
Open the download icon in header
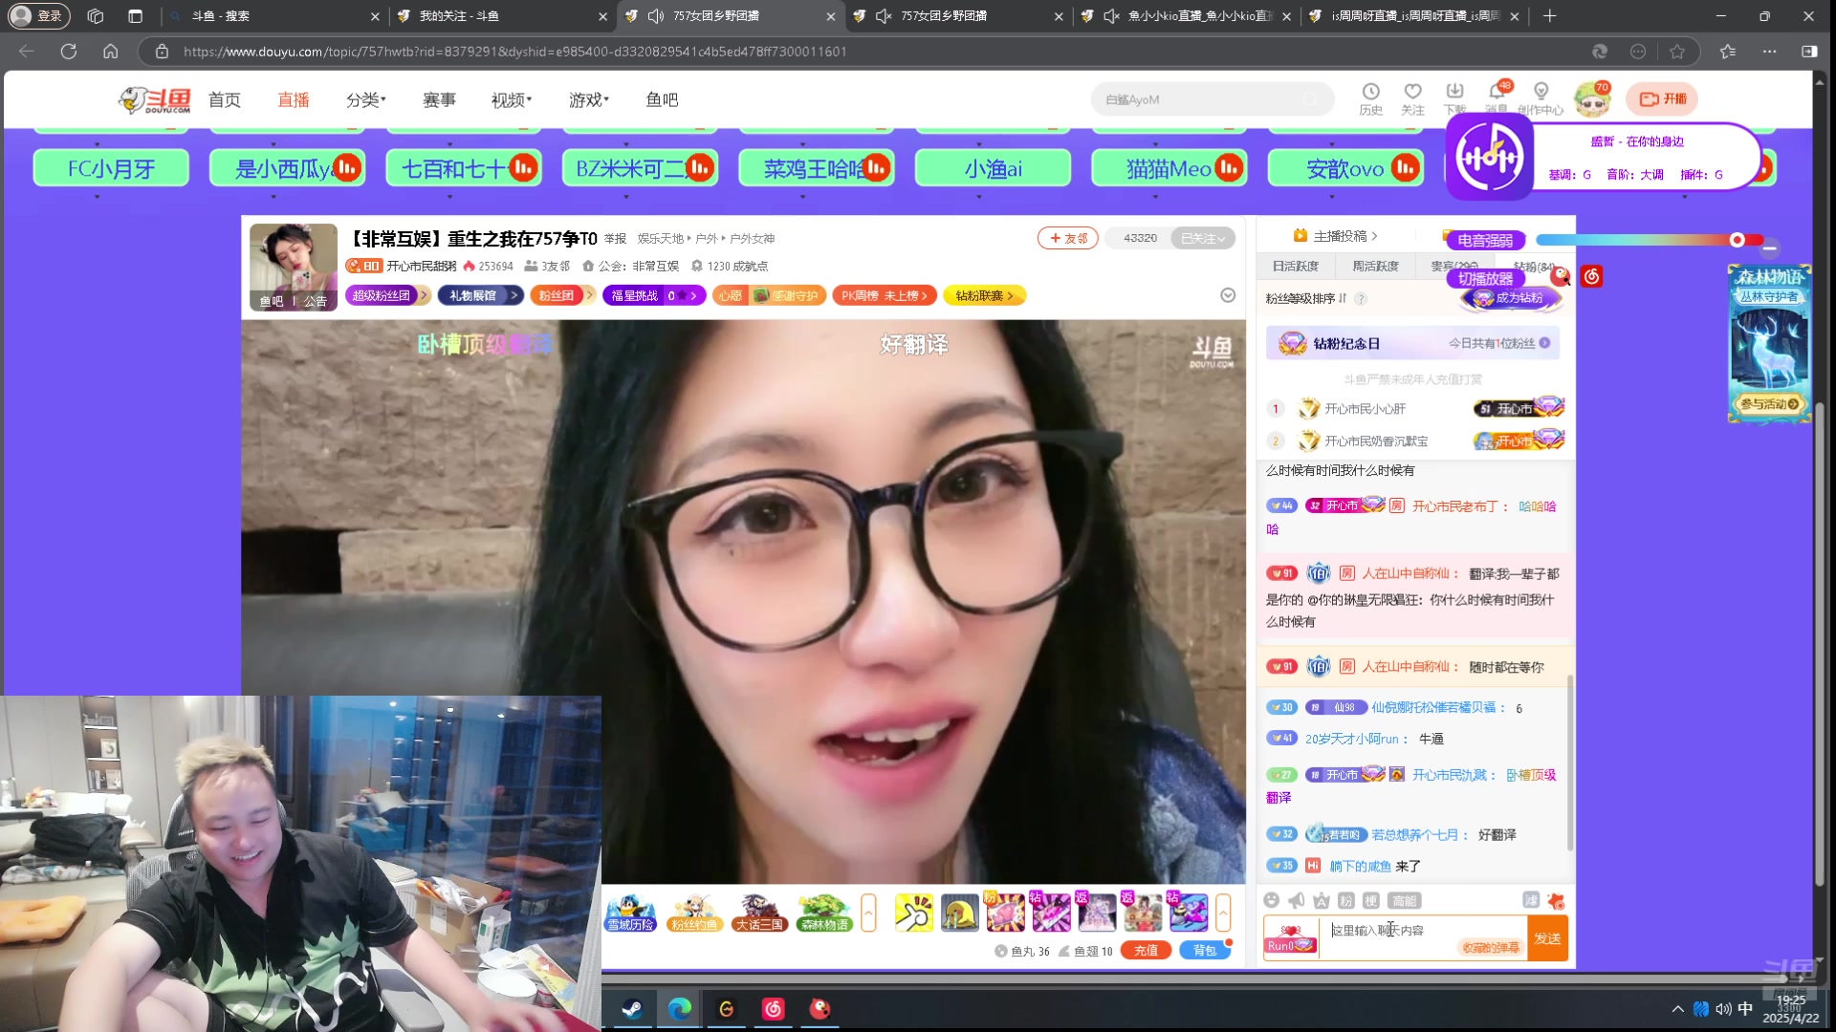[x=1454, y=92]
